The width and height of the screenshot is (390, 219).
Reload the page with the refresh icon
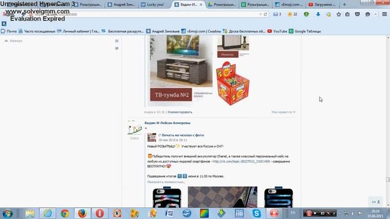pyautogui.click(x=266, y=15)
